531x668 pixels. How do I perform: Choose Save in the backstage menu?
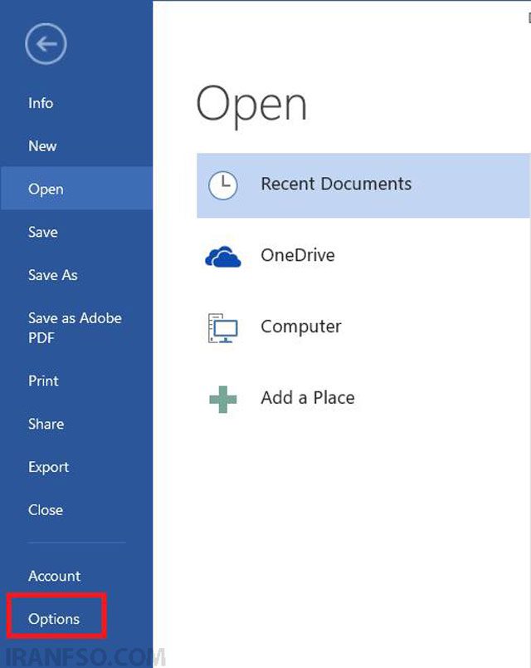pyautogui.click(x=43, y=232)
